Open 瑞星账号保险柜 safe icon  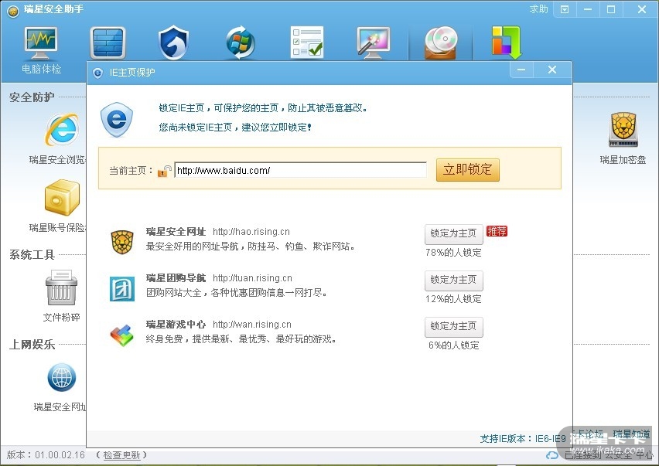click(62, 197)
